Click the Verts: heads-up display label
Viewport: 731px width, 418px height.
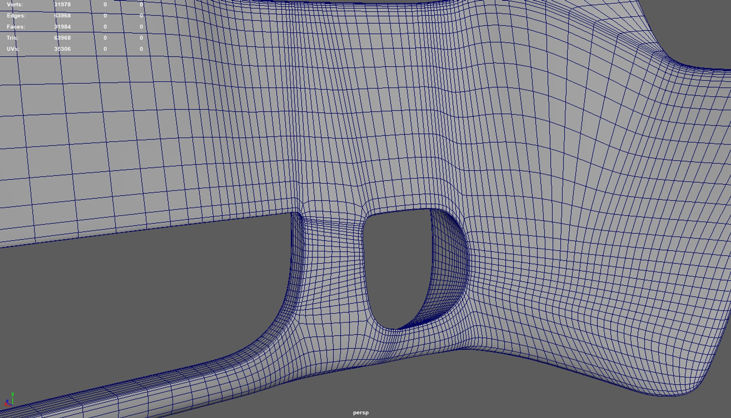[x=15, y=5]
